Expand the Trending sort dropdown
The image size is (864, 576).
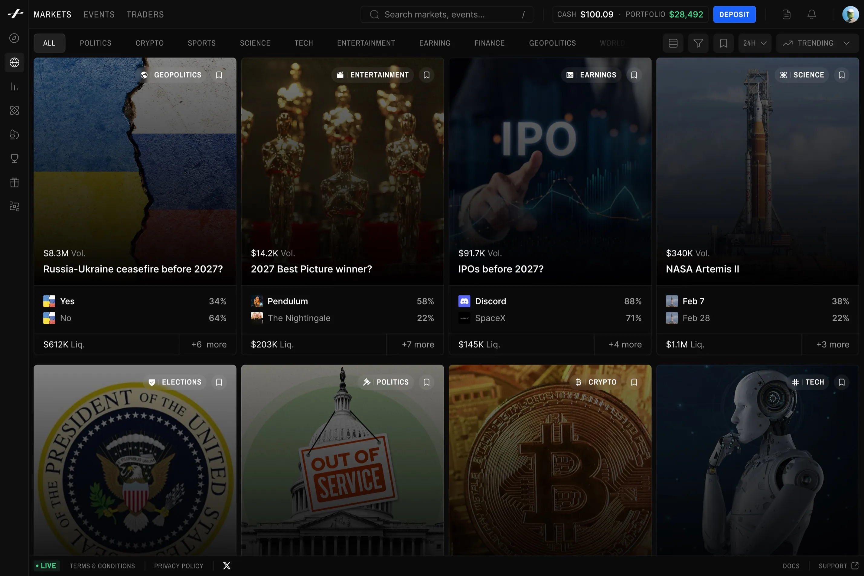tap(818, 43)
